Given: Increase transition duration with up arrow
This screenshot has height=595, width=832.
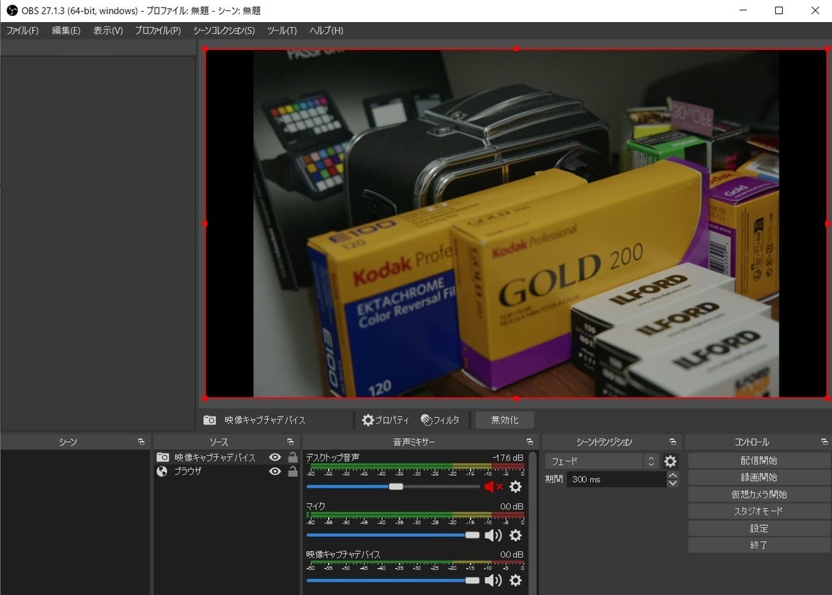Looking at the screenshot, I should pyautogui.click(x=673, y=475).
